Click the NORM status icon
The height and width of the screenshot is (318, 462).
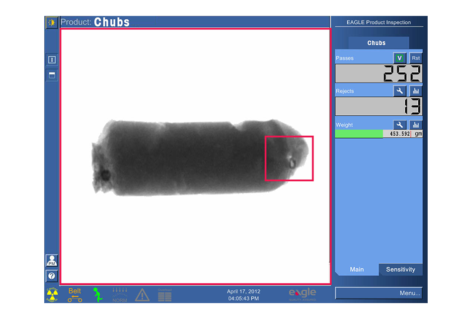(120, 295)
